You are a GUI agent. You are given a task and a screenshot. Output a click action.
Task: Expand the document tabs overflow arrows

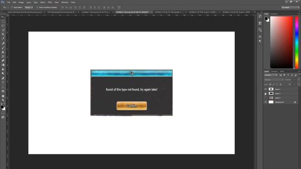click(255, 12)
